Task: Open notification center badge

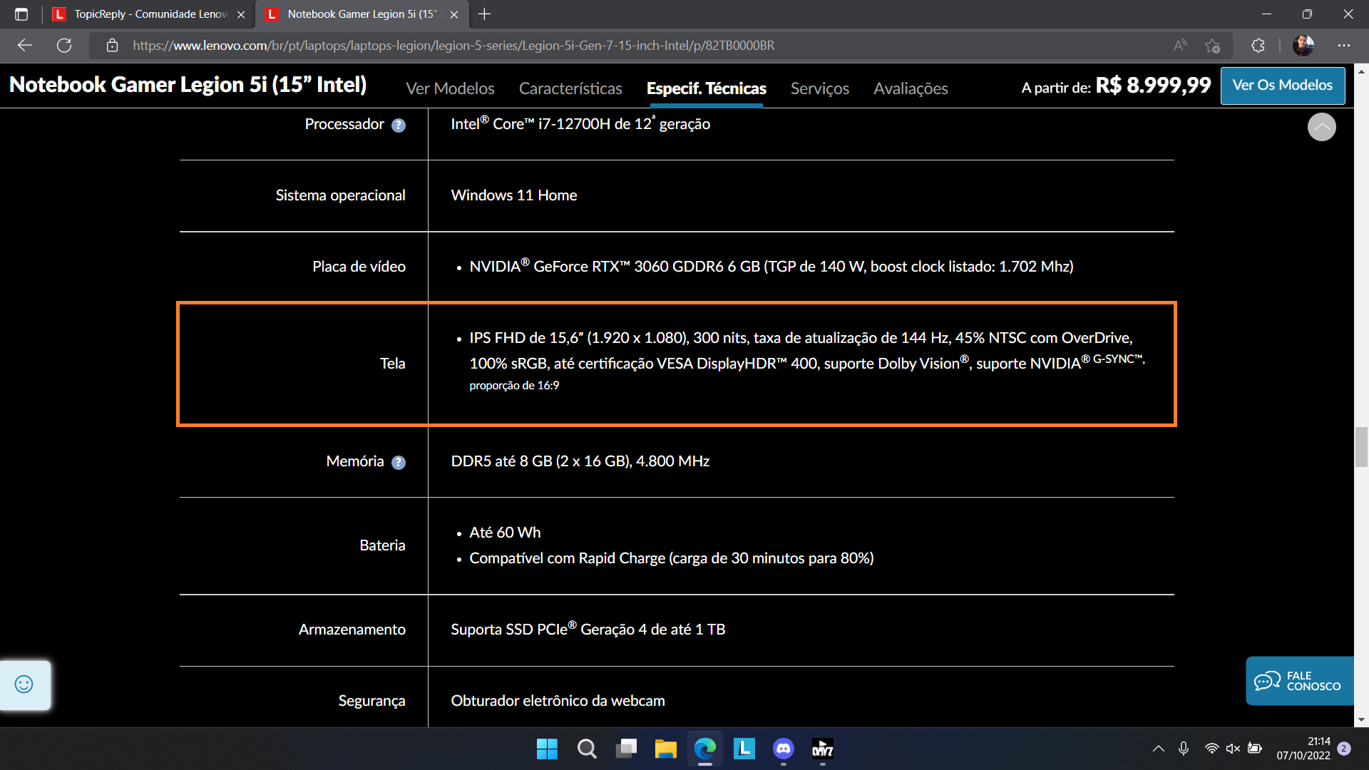Action: [1344, 749]
